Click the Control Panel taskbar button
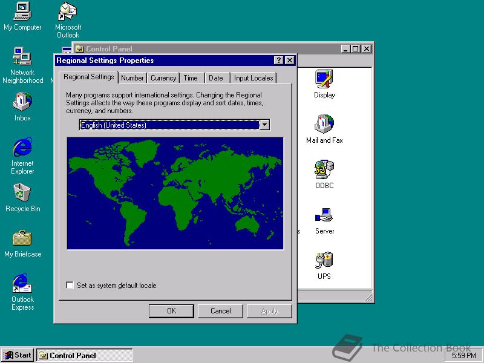The width and height of the screenshot is (484, 363). 85,355
